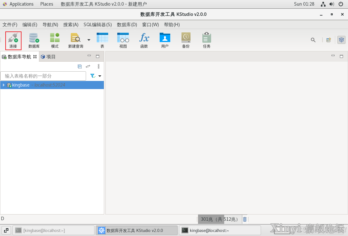Close the 数据库导航 tab with its X
Screen dimensions: 348x236
tap(35, 57)
